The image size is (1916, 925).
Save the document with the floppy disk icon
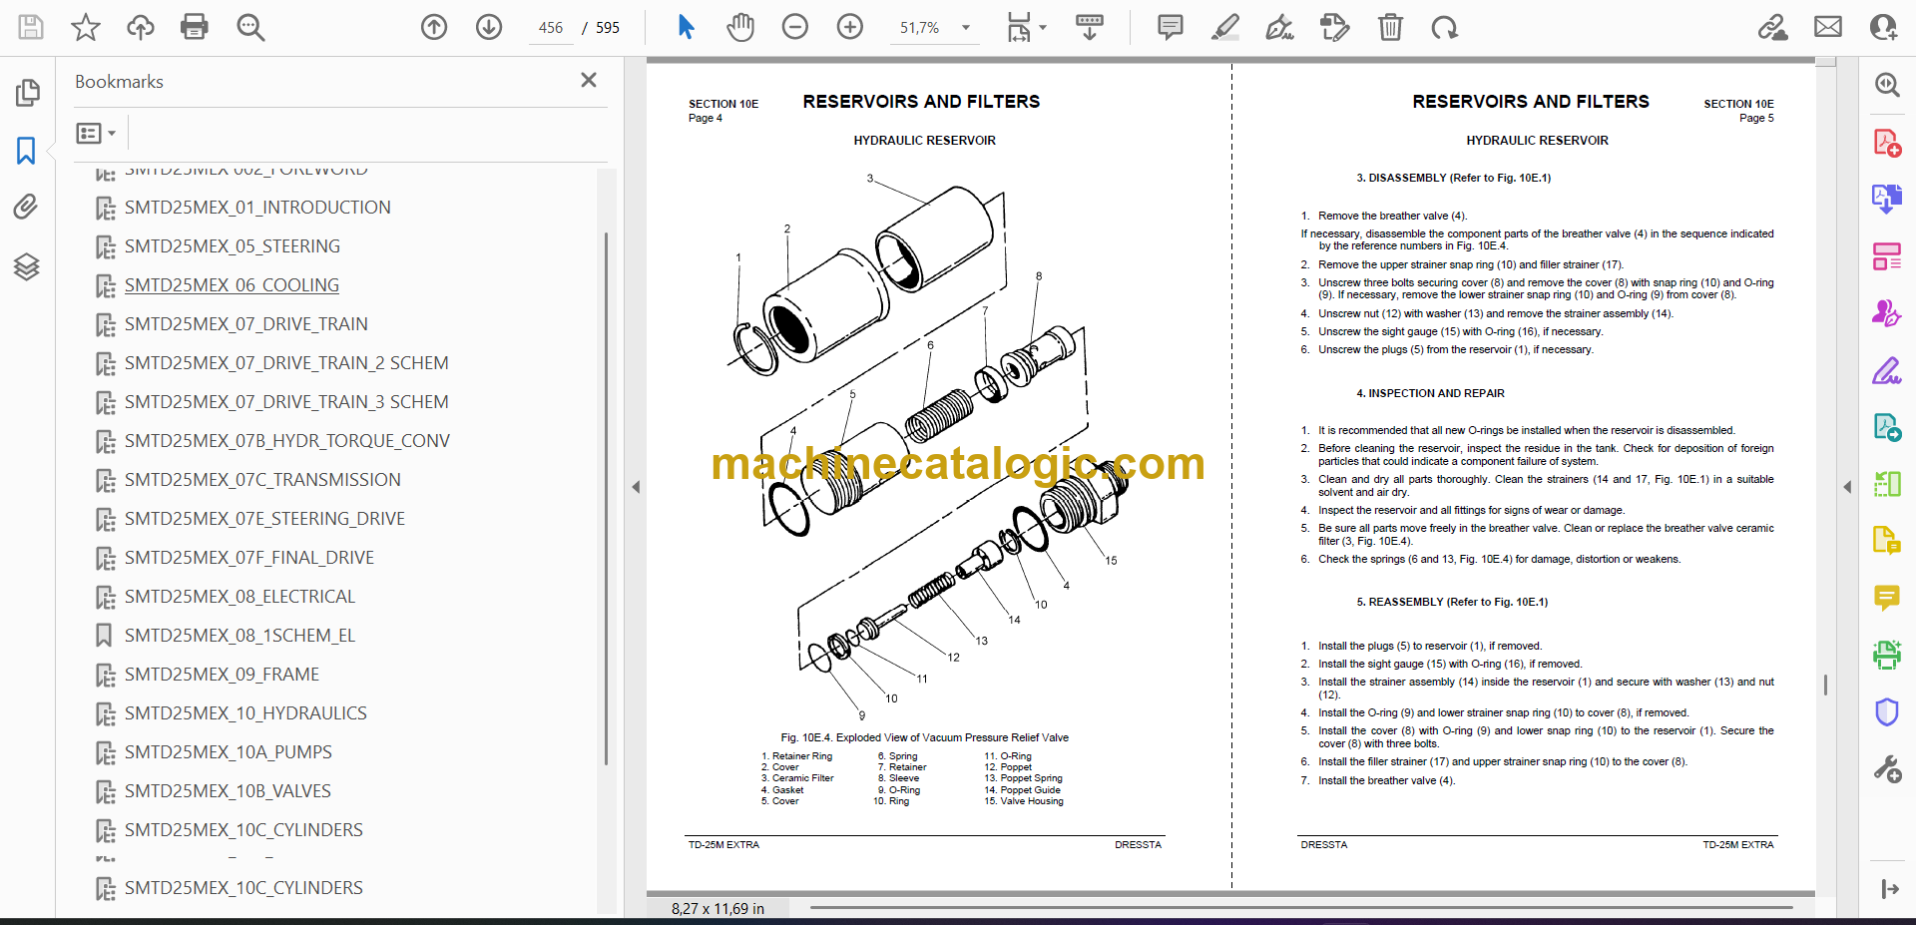pyautogui.click(x=31, y=27)
